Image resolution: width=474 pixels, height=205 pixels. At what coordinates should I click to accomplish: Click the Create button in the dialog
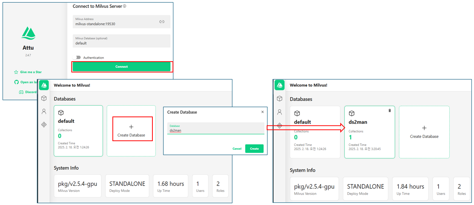[x=254, y=149]
